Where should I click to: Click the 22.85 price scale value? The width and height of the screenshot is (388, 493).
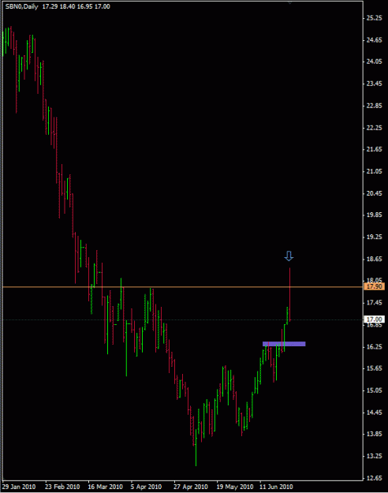(x=374, y=106)
